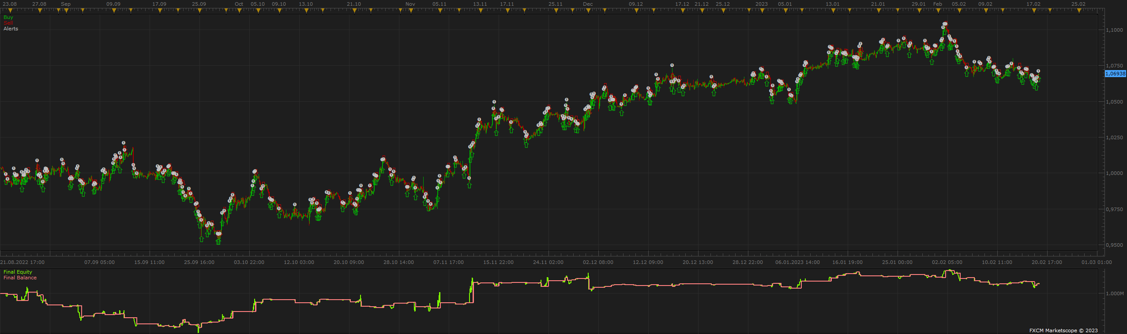Screen dimensions: 1127x334
Task: Click the 02.12 08:00 time label
Action: [x=598, y=262]
